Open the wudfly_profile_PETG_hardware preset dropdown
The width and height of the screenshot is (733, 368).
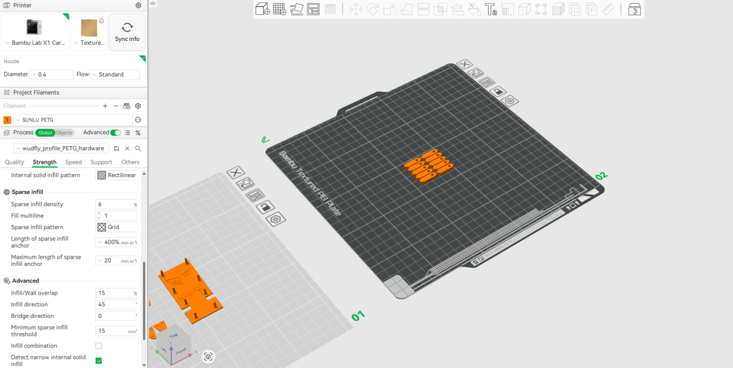point(61,149)
